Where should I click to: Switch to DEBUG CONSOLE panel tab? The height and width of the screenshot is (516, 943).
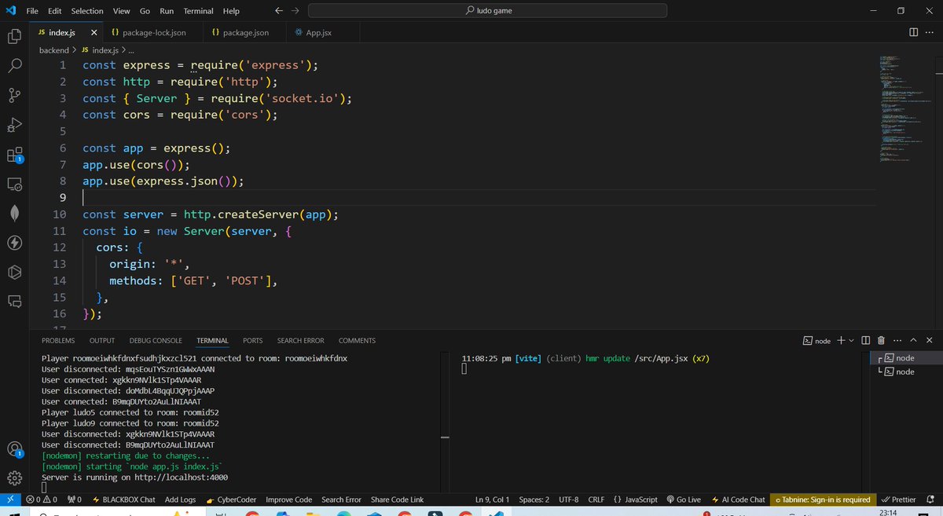click(156, 341)
